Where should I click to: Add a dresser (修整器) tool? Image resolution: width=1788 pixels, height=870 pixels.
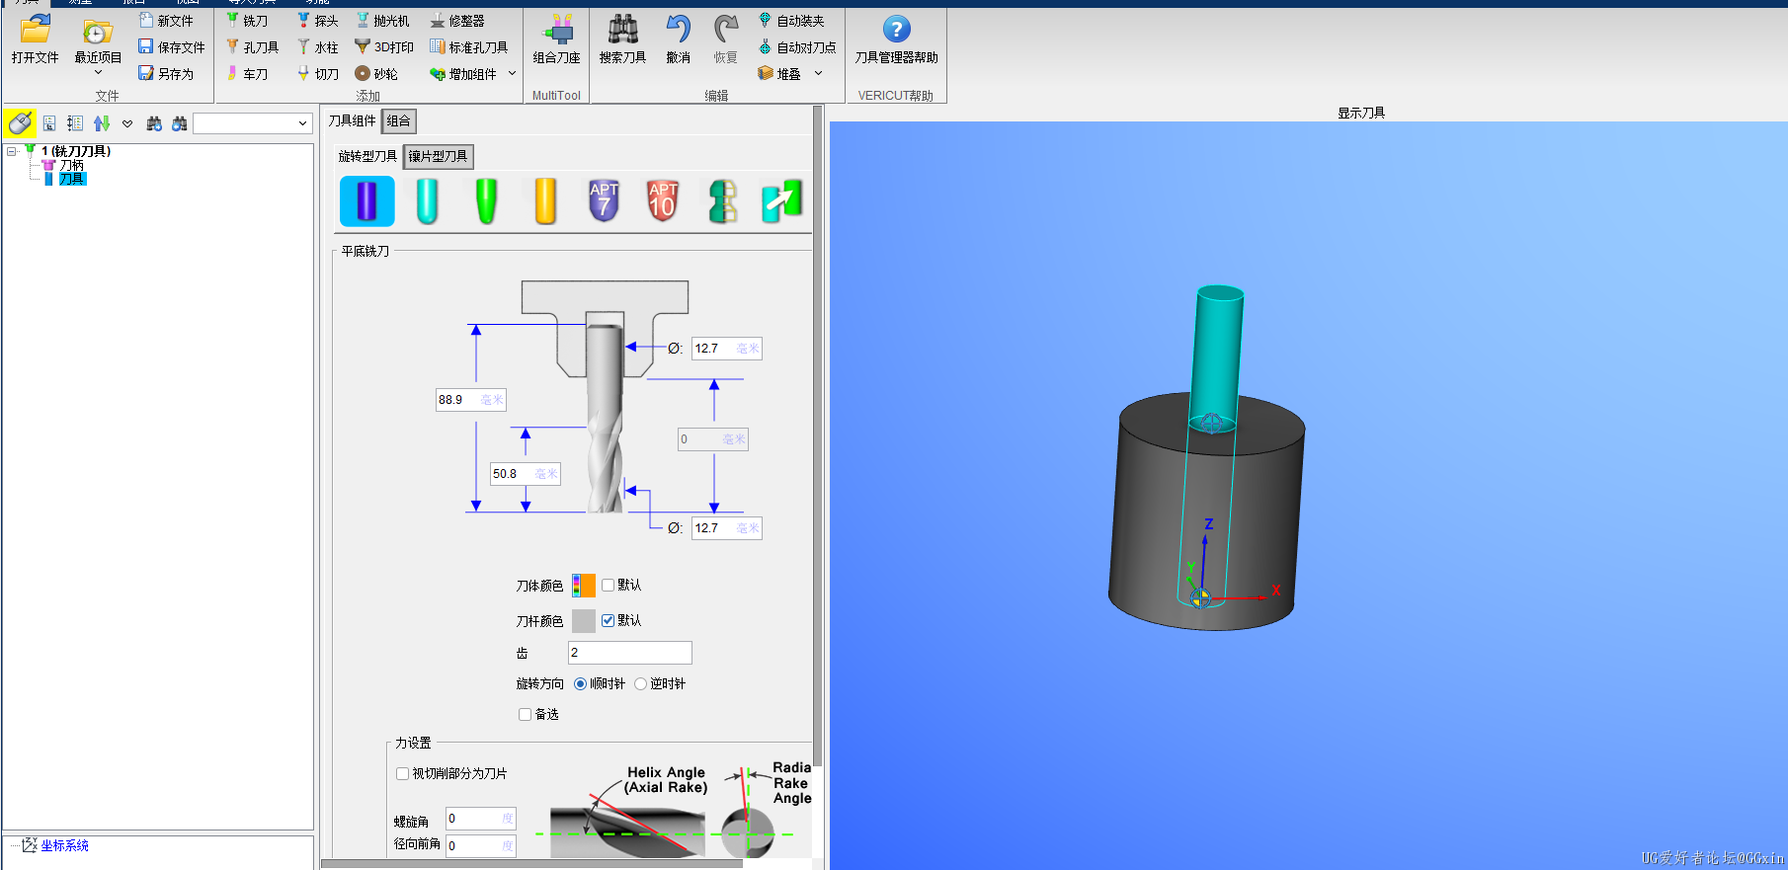[457, 20]
